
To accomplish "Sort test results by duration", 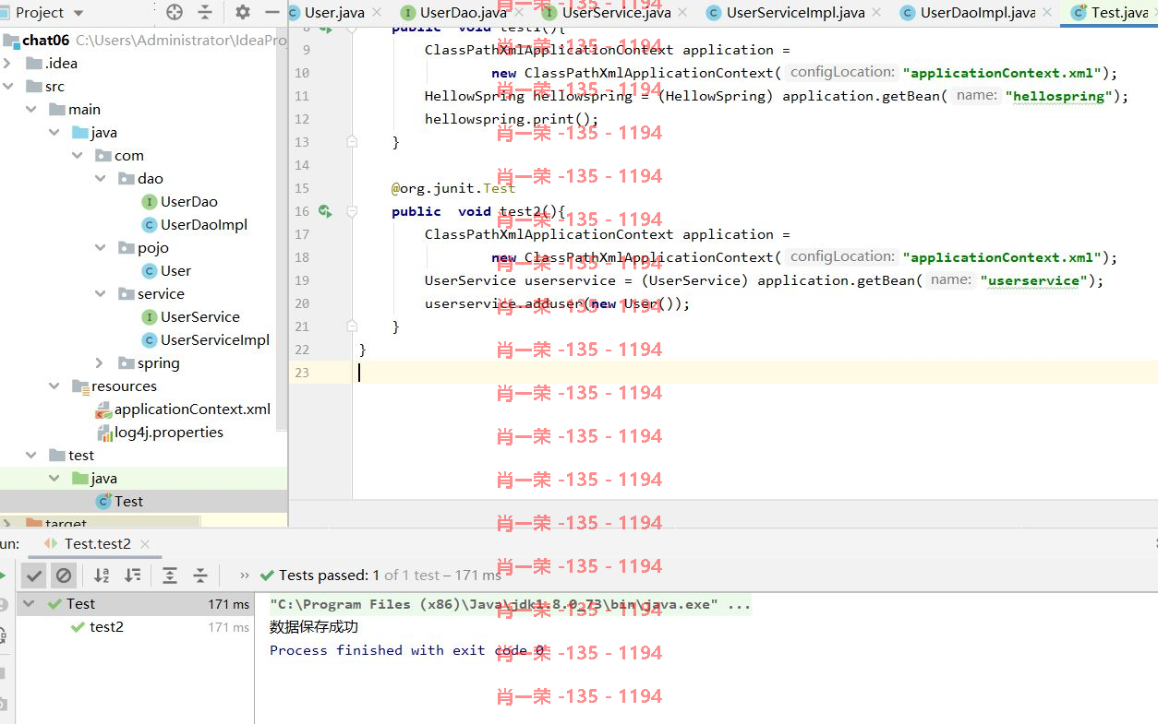I will pos(133,575).
